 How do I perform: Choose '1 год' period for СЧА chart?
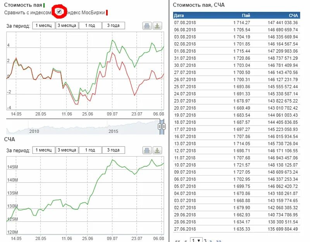90,150
